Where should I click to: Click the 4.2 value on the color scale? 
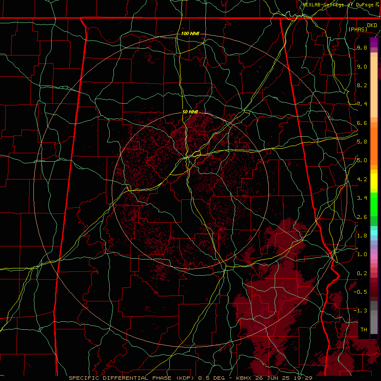[362, 179]
